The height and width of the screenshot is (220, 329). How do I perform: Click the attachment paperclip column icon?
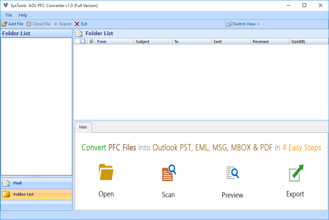91,41
